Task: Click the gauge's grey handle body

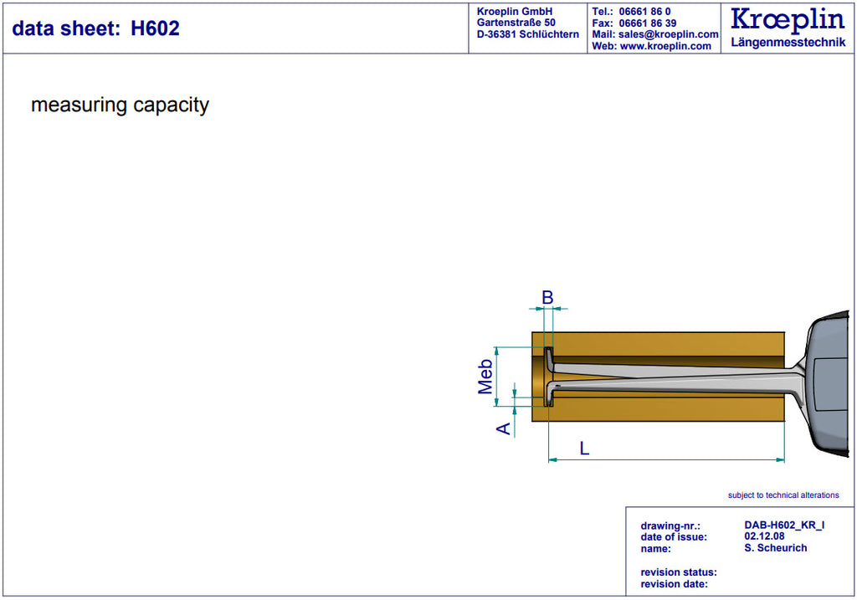Action: click(x=829, y=383)
